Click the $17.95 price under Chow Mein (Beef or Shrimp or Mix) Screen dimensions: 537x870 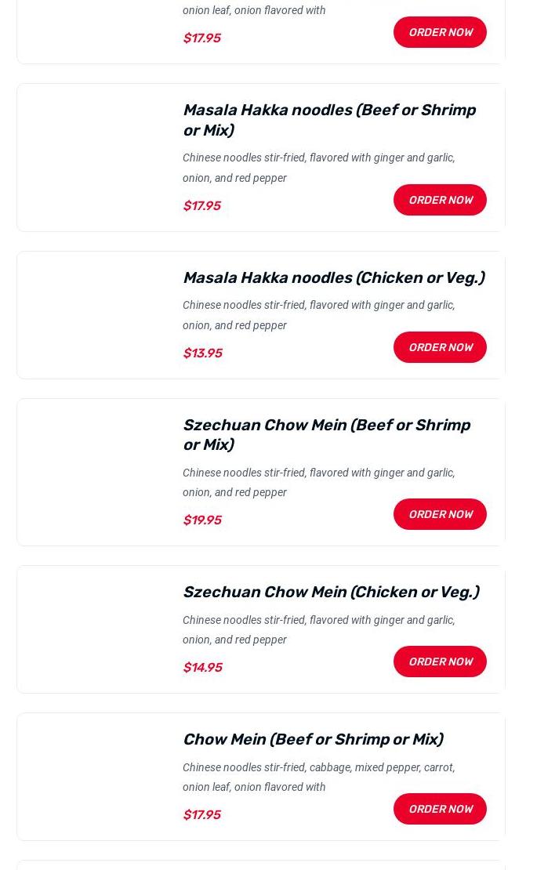point(201,814)
